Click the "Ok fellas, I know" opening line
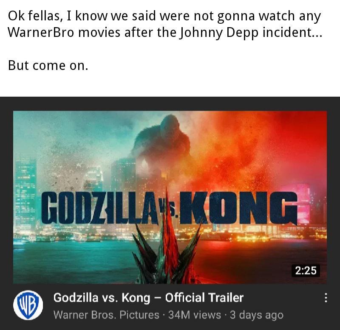The image size is (340, 330). point(164,16)
